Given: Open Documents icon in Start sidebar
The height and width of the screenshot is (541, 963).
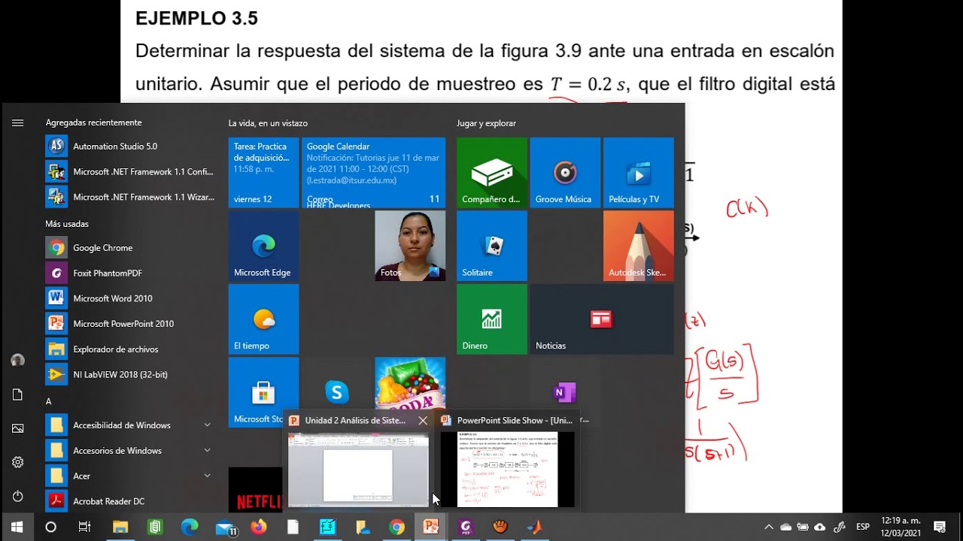Looking at the screenshot, I should (18, 394).
